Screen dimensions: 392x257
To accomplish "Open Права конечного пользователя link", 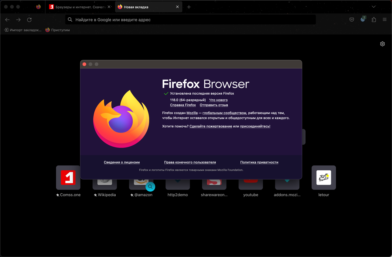I will tap(190, 162).
